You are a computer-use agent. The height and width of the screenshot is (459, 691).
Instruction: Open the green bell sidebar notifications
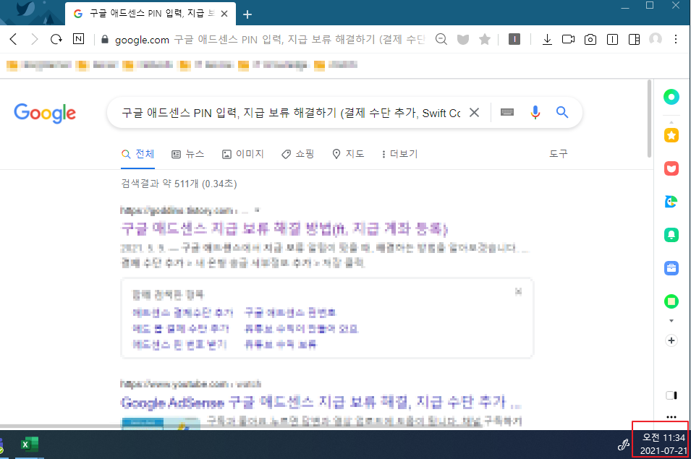671,235
